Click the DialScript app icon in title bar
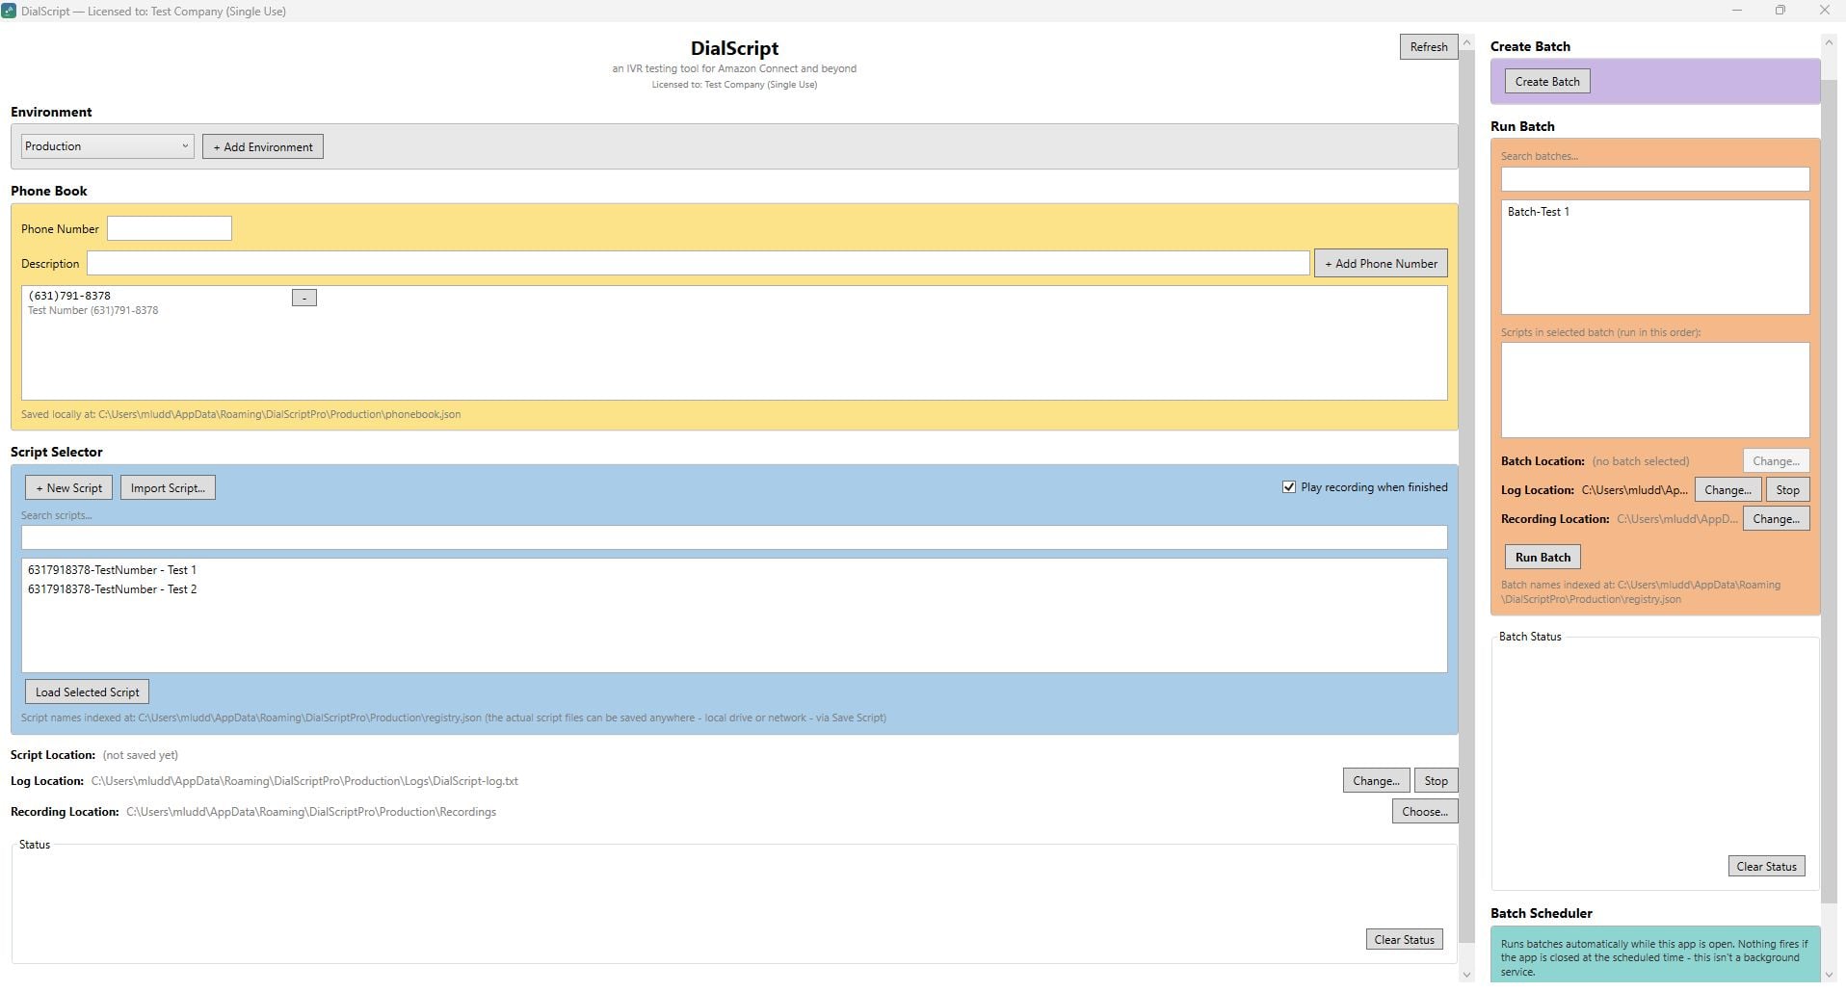This screenshot has height=992, width=1846. coord(9,11)
